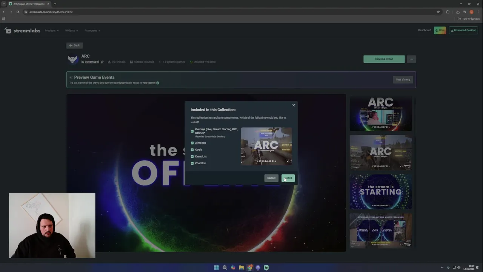Select the stream is STARTING thumbnail

(x=380, y=192)
